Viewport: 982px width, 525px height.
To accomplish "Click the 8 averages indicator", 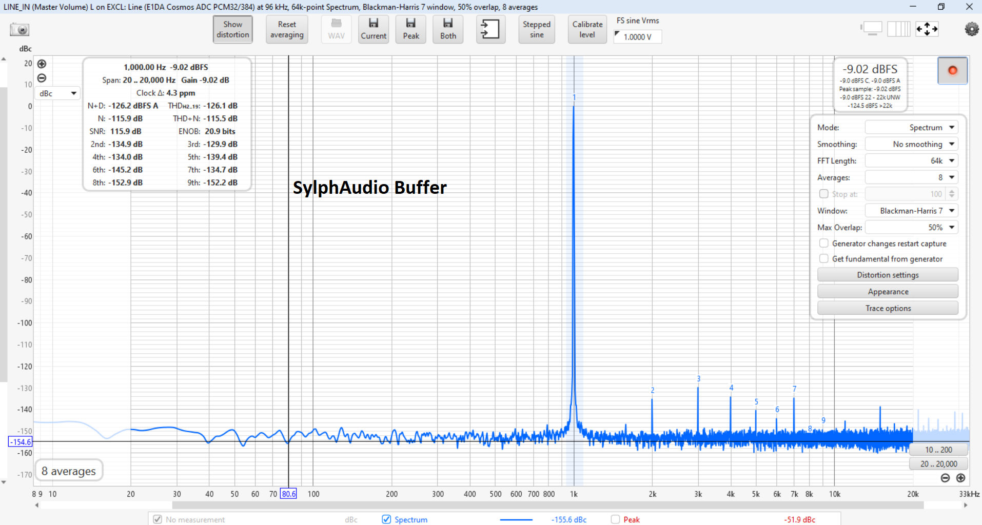I will pyautogui.click(x=69, y=471).
